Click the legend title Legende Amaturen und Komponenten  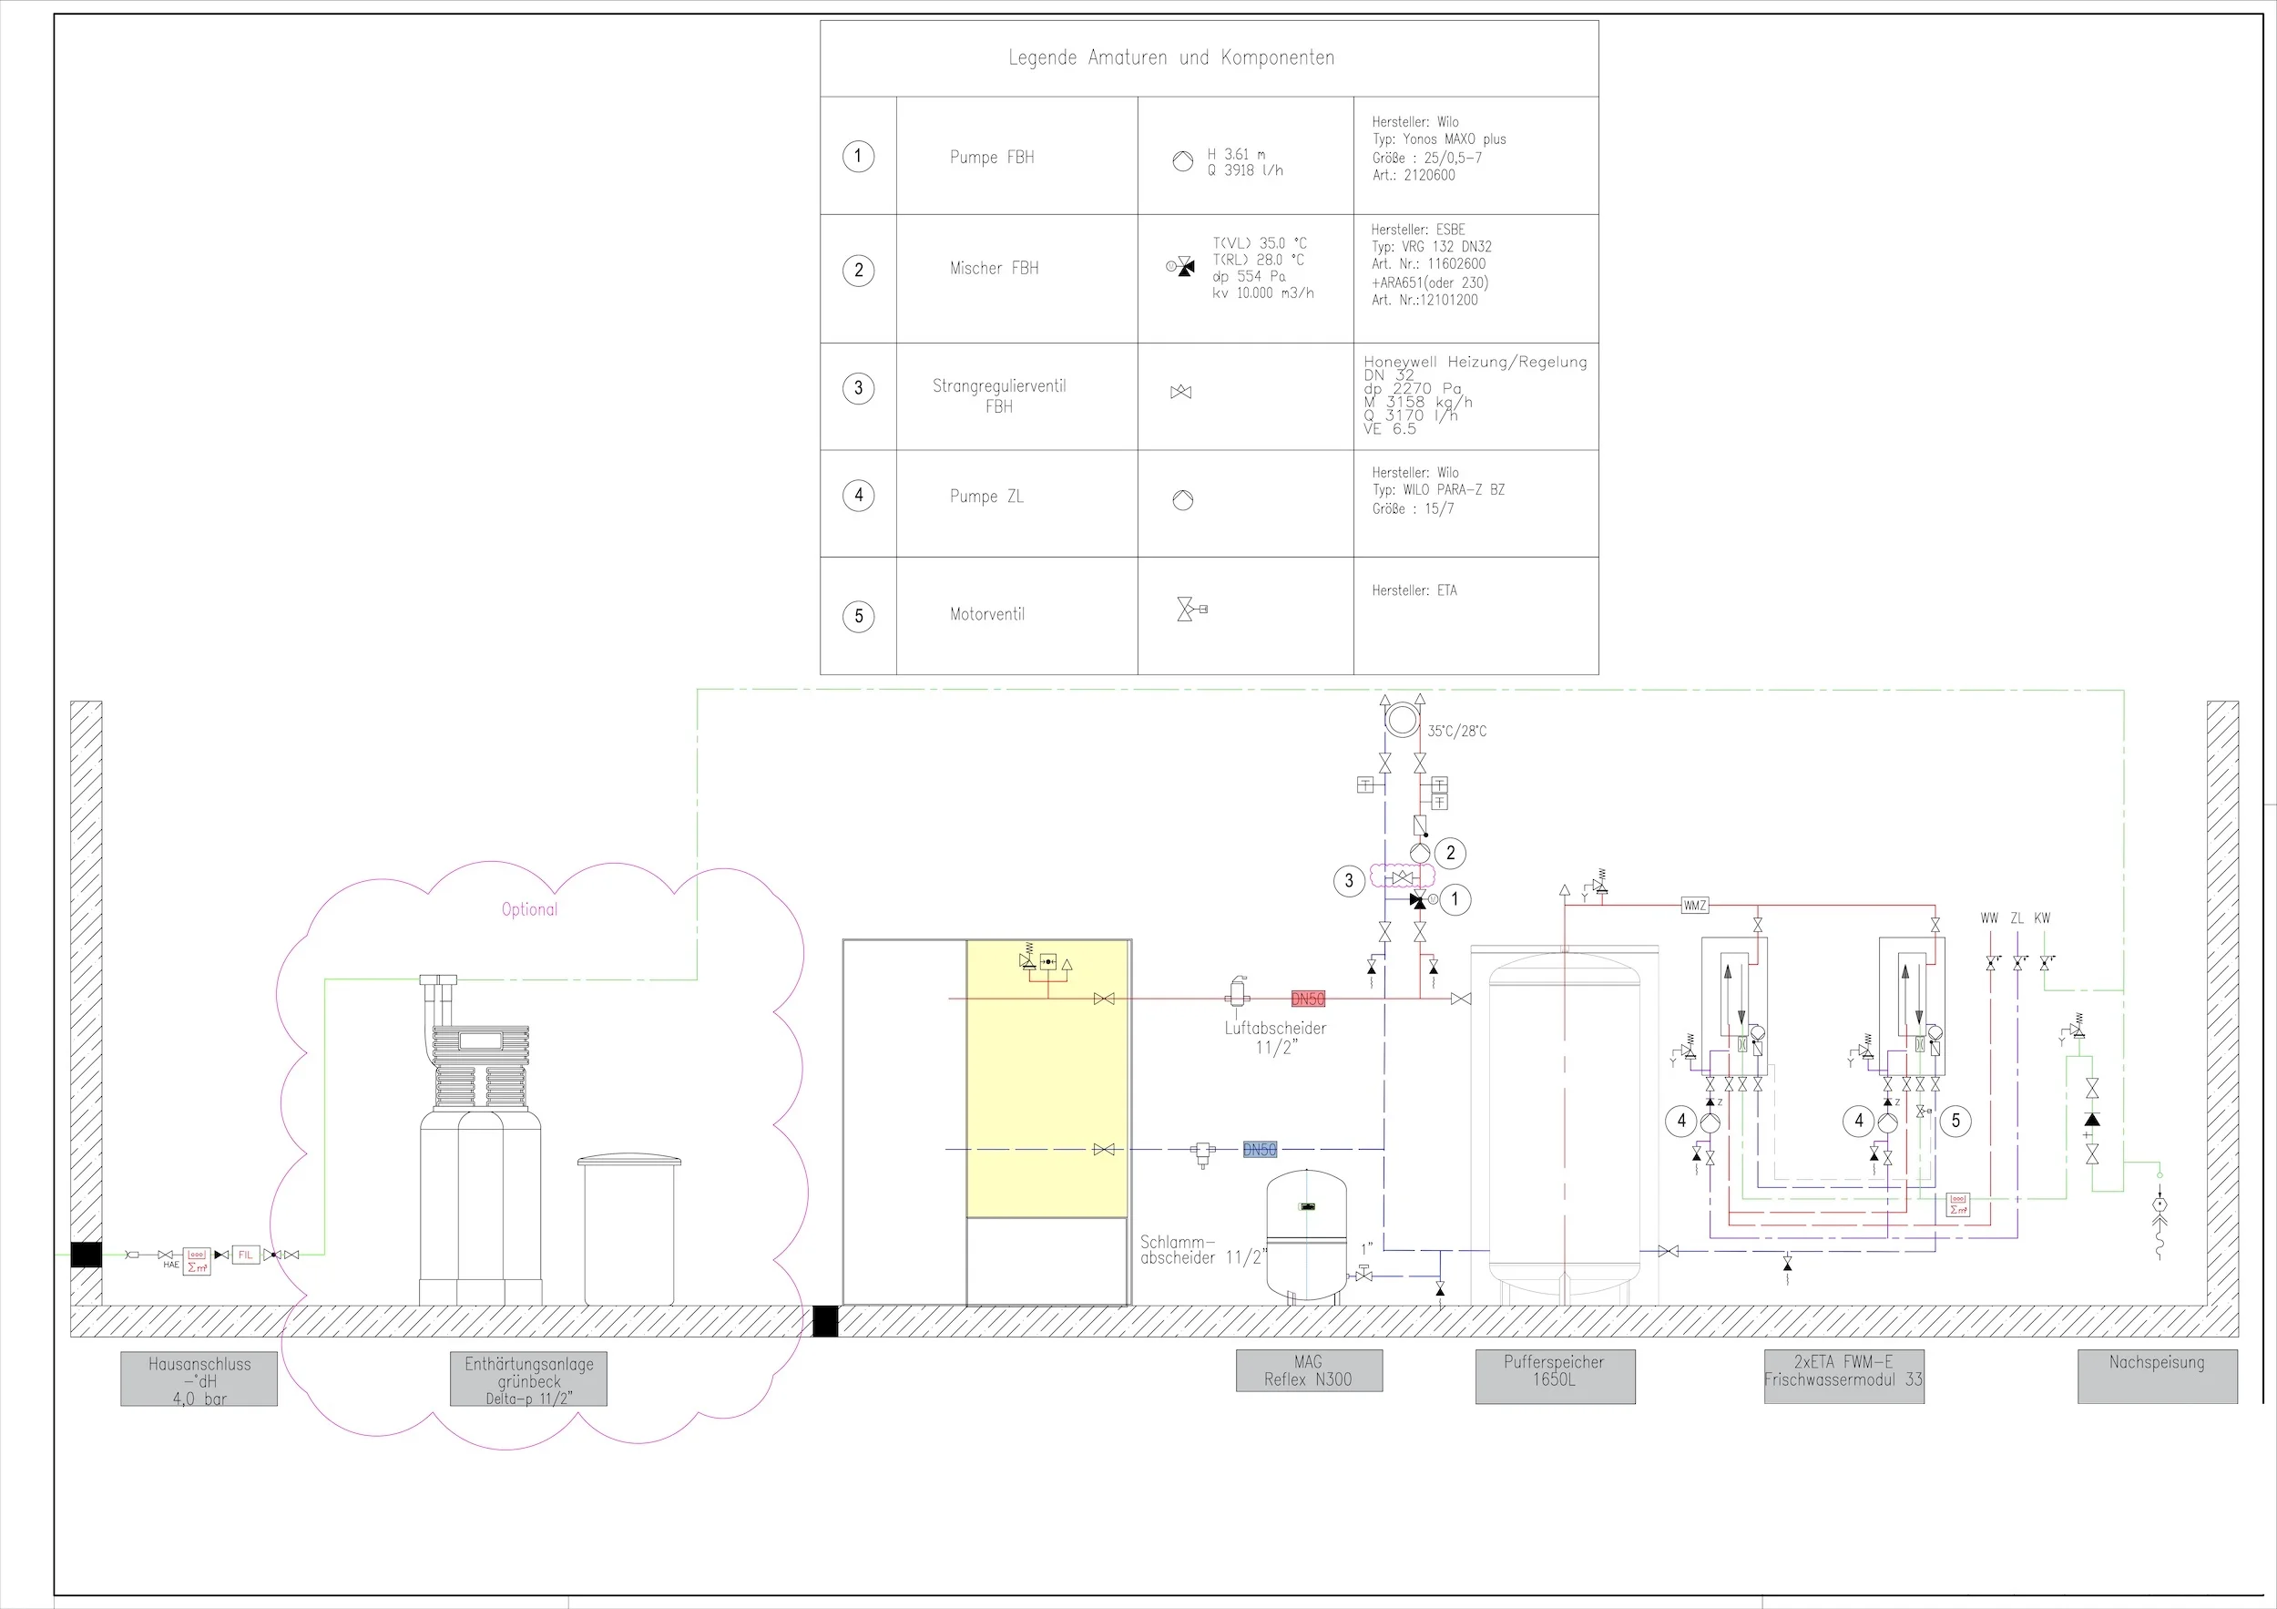click(x=1171, y=57)
